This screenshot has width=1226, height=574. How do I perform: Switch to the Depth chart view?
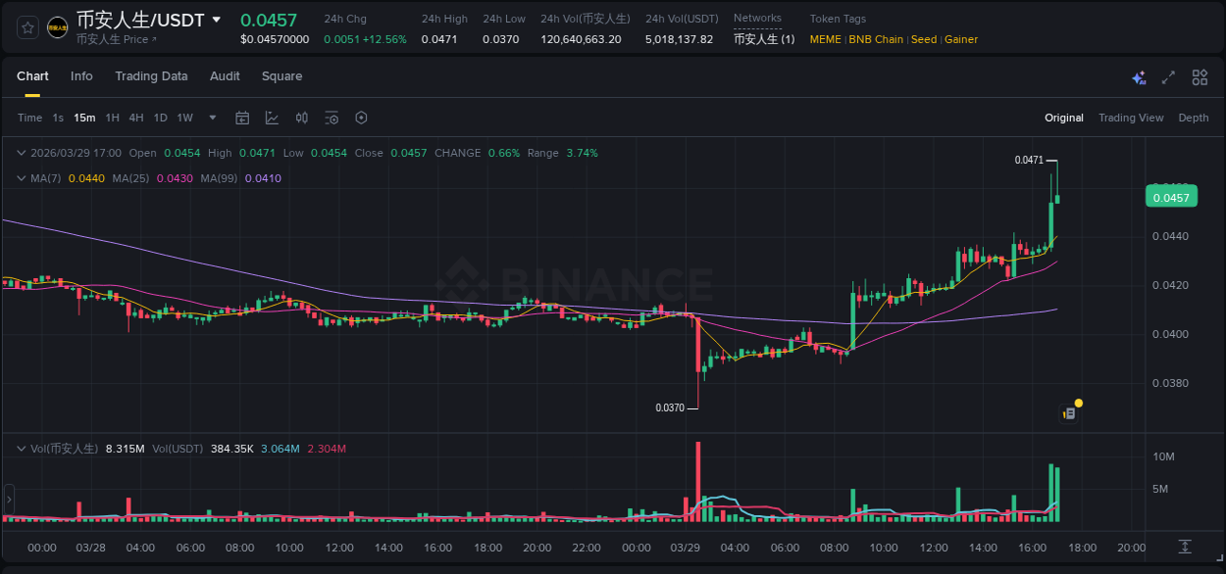pyautogui.click(x=1194, y=118)
